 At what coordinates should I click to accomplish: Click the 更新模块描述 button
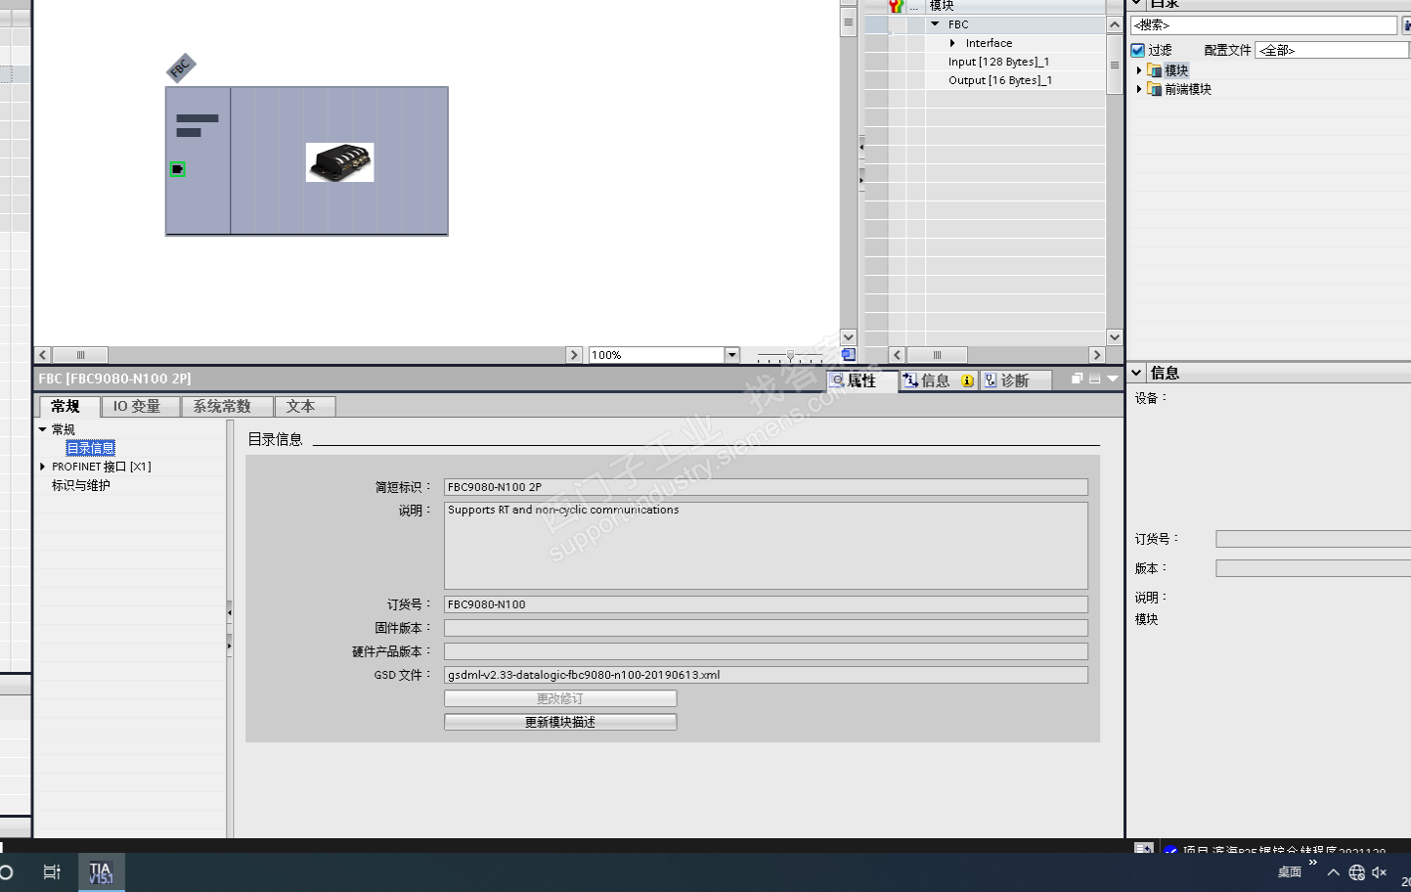(x=560, y=722)
